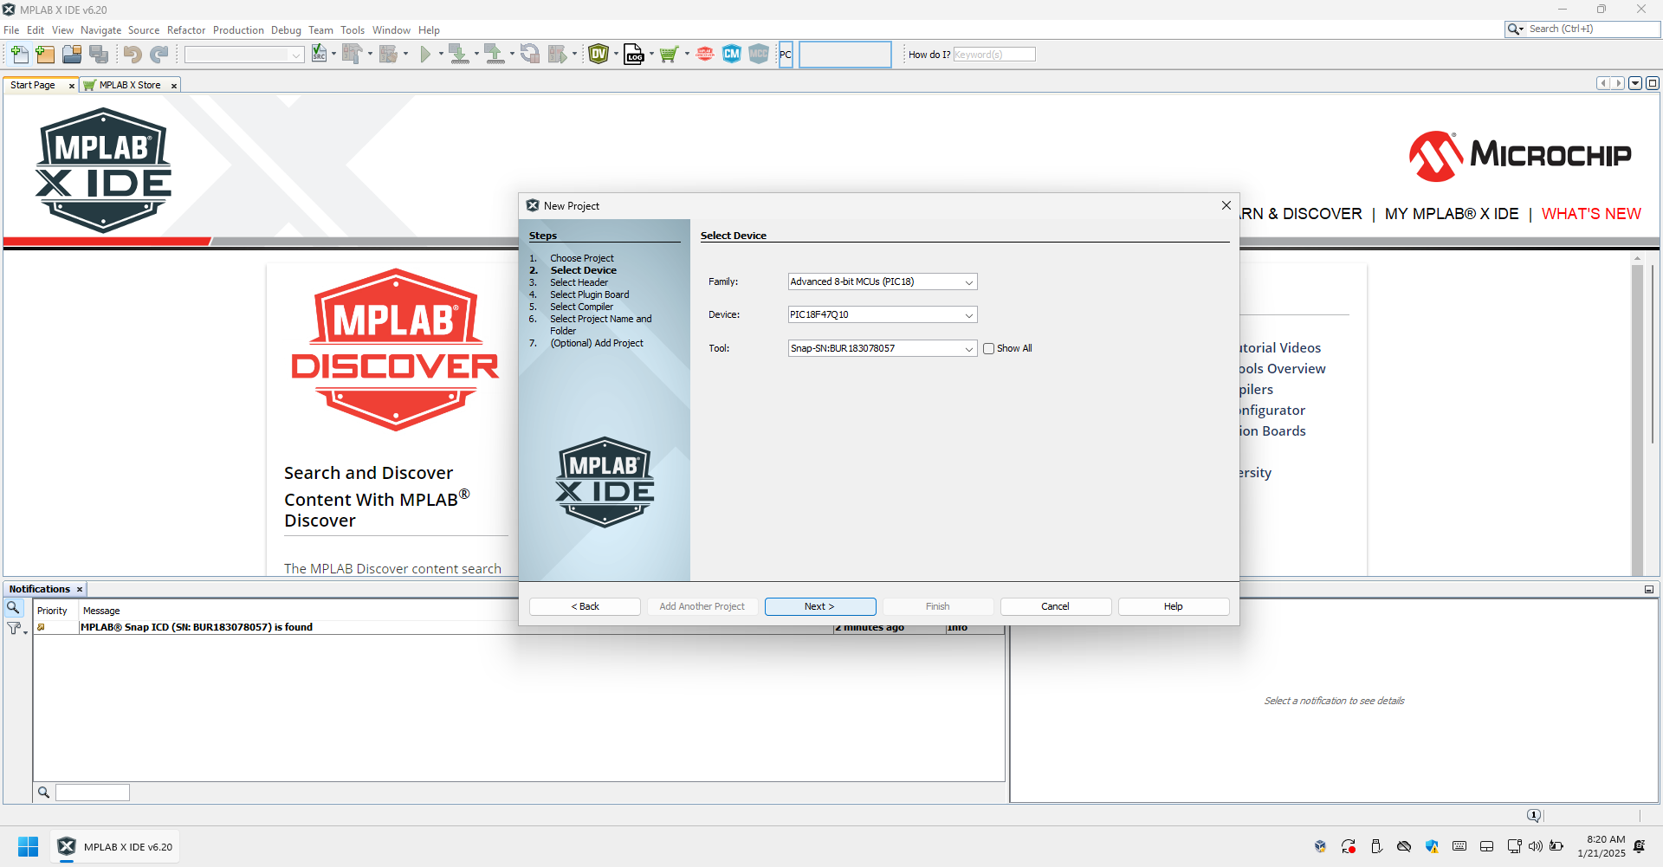Click the Read Device Memory icon
Viewport: 1663px width, 867px height.
pyautogui.click(x=495, y=55)
